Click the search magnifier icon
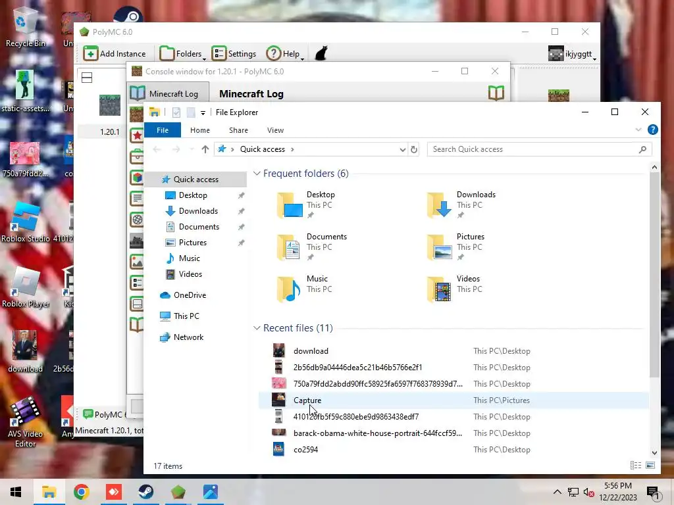 click(x=642, y=149)
